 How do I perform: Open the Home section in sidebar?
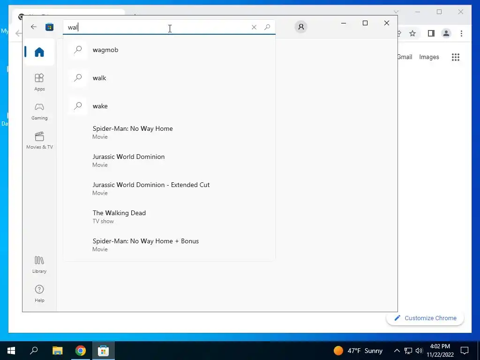tap(39, 52)
